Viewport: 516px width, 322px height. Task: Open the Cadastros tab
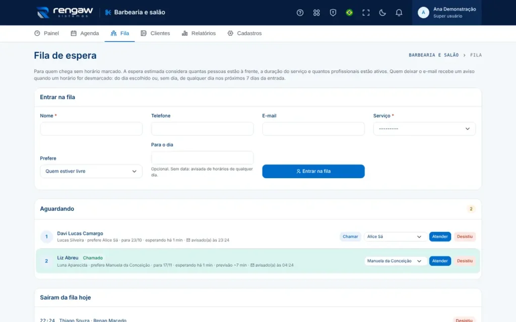(244, 33)
